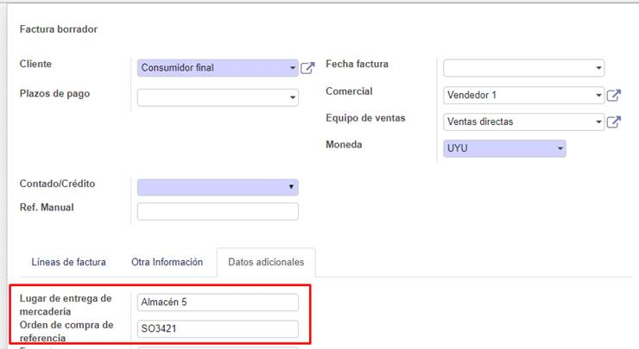This screenshot has height=349, width=639.
Task: Expand the Plazos de pago dropdown arrow
Action: (293, 97)
